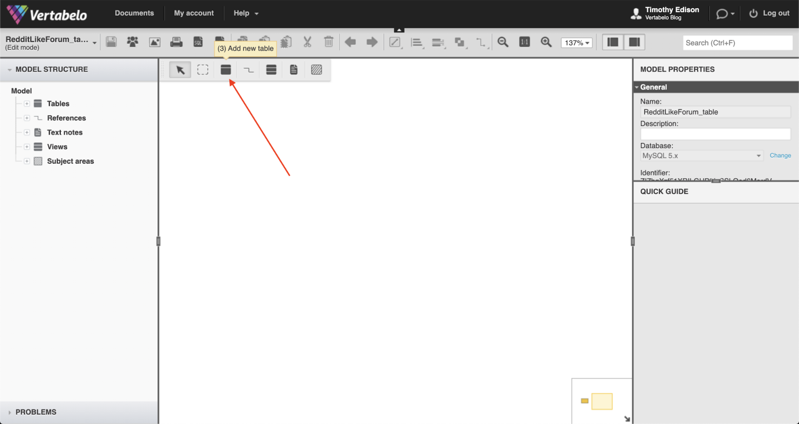This screenshot has width=799, height=424.
Task: Click the Description input field
Action: tap(716, 134)
